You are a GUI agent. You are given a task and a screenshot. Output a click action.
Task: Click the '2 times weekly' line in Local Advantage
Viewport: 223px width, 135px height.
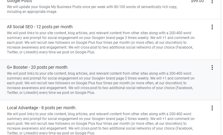pos(101,119)
